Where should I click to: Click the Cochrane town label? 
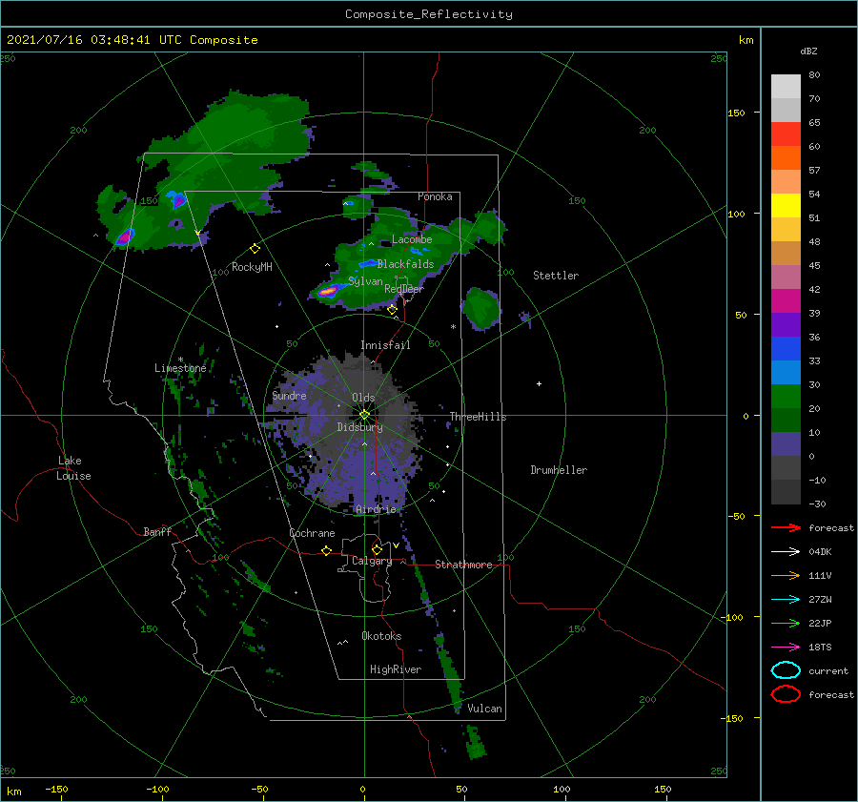pyautogui.click(x=312, y=533)
